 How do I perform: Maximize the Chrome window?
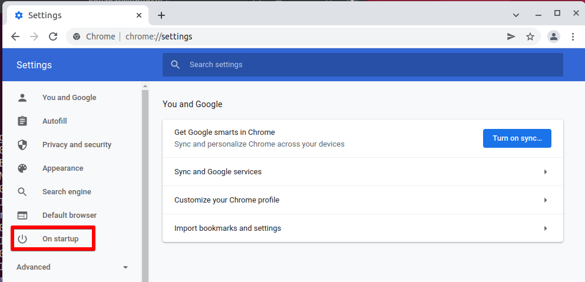557,14
